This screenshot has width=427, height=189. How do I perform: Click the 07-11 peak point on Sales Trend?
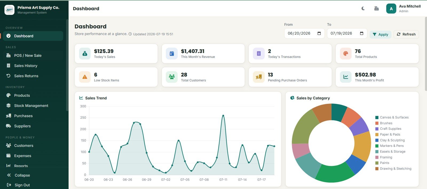click(x=223, y=116)
